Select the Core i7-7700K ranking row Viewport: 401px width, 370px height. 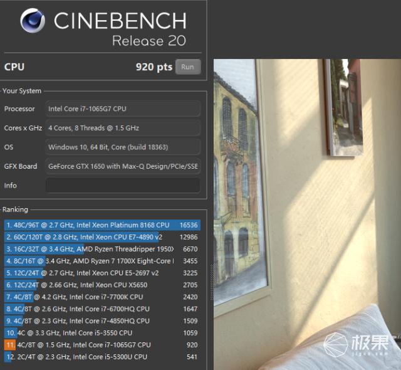[102, 297]
